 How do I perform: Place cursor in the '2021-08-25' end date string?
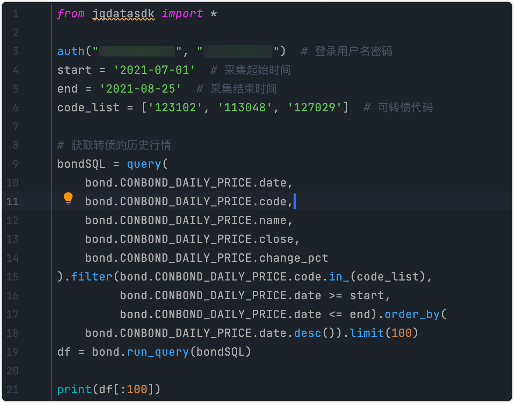pos(140,89)
